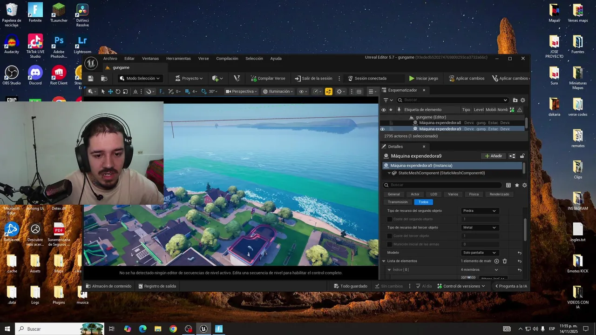Open Control de versiones dropdown

pyautogui.click(x=461, y=286)
